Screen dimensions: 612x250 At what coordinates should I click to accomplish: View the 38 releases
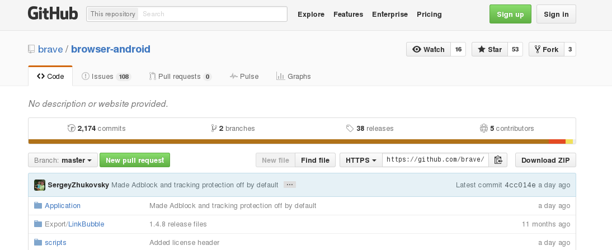click(370, 128)
